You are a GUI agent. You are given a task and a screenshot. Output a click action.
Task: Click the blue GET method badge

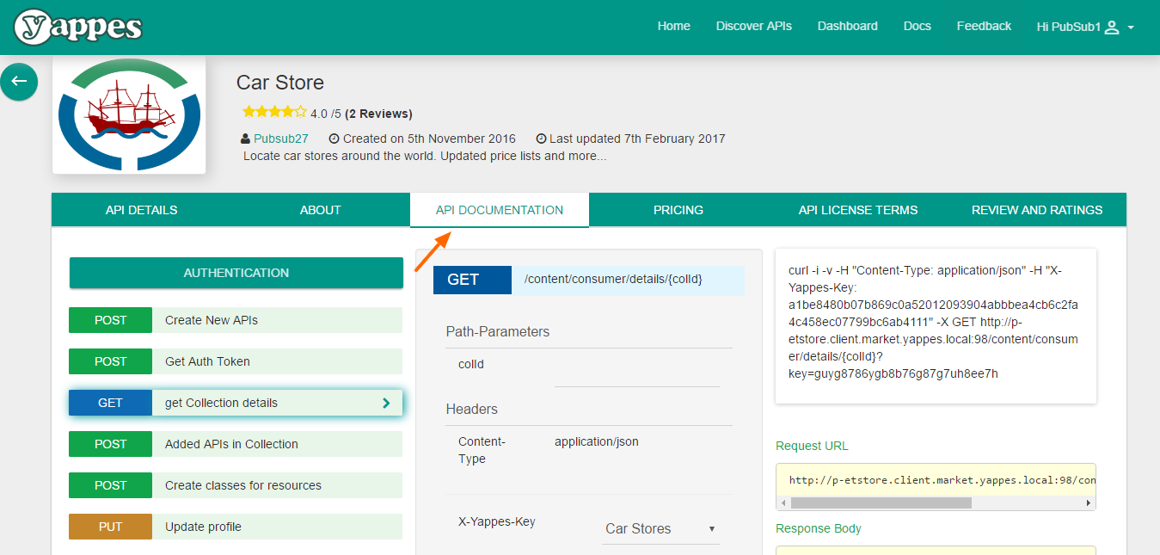pyautogui.click(x=473, y=280)
